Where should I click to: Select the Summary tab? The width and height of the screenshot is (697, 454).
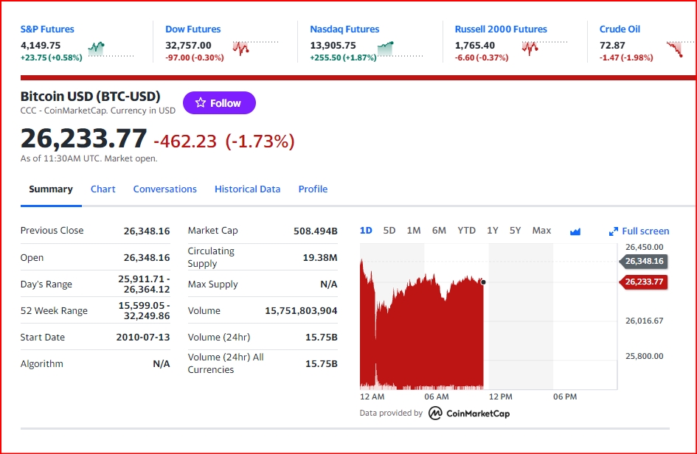pos(51,189)
